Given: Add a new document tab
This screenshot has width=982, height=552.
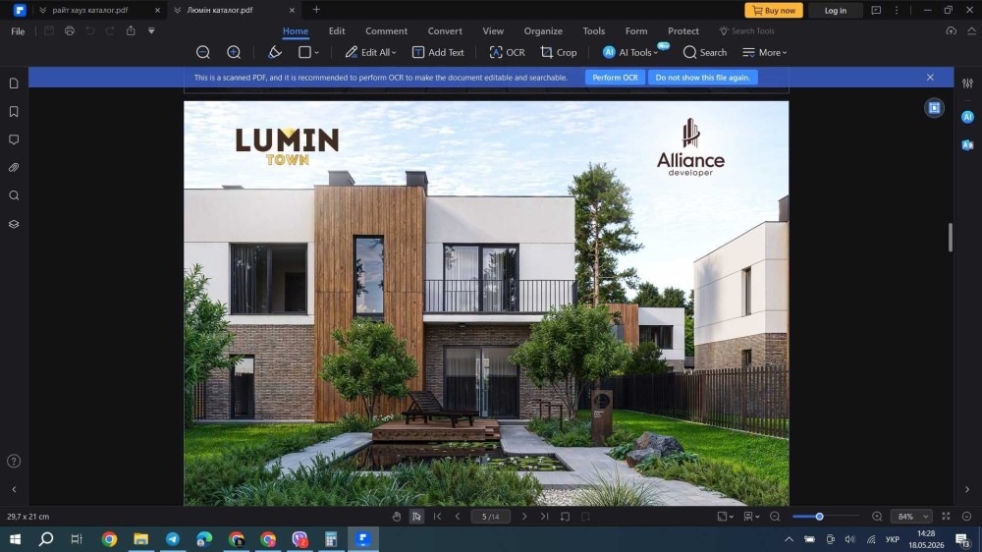Looking at the screenshot, I should click(x=316, y=10).
